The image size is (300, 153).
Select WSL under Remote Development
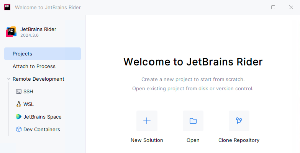(x=28, y=104)
